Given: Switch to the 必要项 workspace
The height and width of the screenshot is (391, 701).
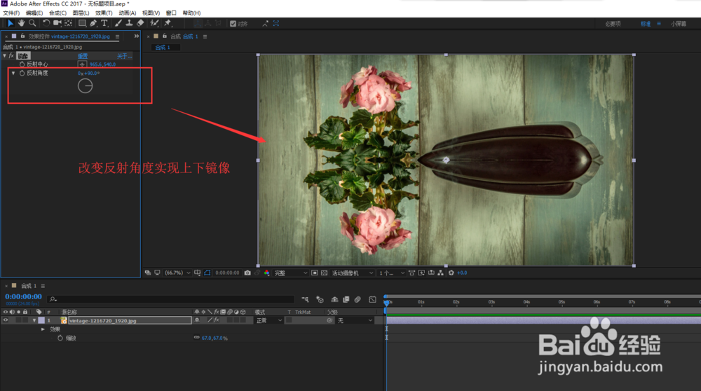Looking at the screenshot, I should click(613, 24).
